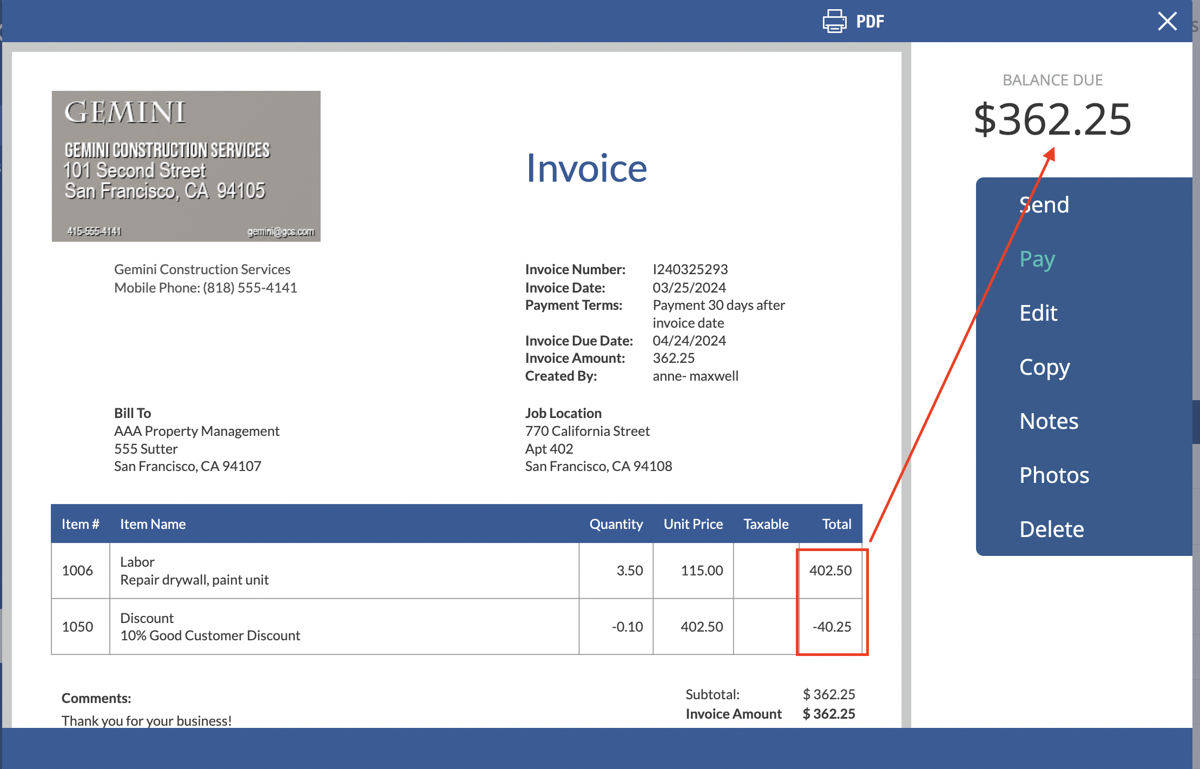Viewport: 1200px width, 769px height.
Task: Click the balance due amount $362.25
Action: [1052, 120]
